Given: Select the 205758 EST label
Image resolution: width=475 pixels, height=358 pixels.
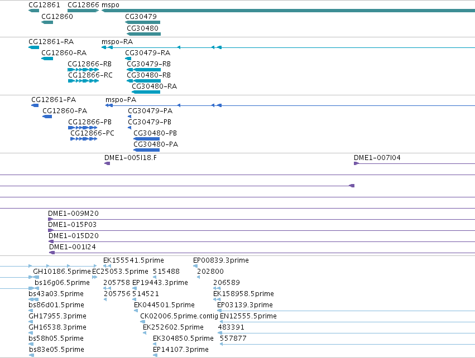Looking at the screenshot, I should click(x=117, y=283).
